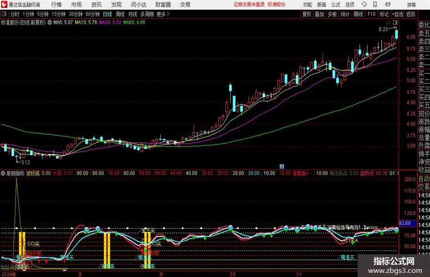
Task: Open the mobile phone icon in title bar
Action: point(375,5)
